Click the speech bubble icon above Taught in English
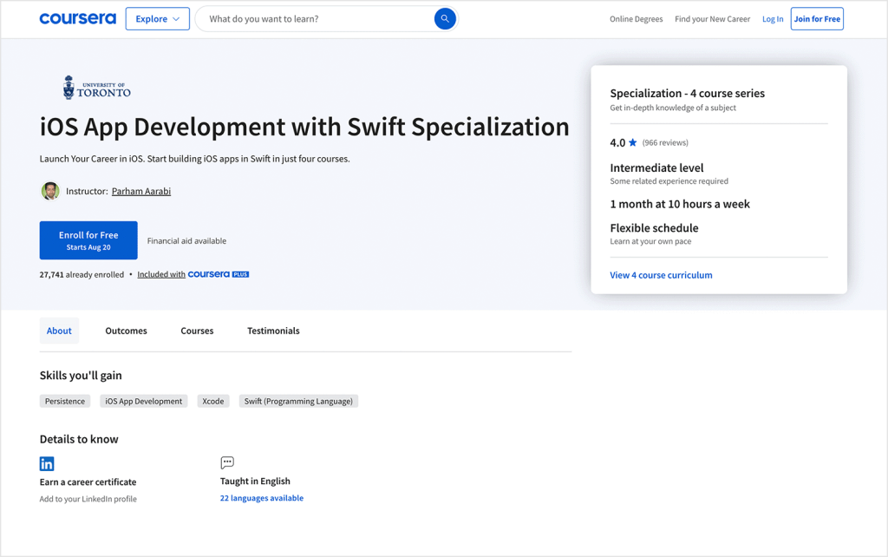This screenshot has height=557, width=888. click(x=226, y=462)
